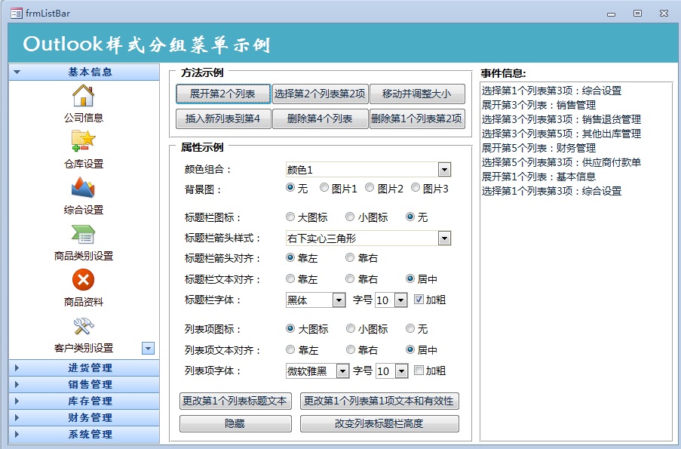
Task: Set 列表项图标 to 无
Action: tap(410, 328)
